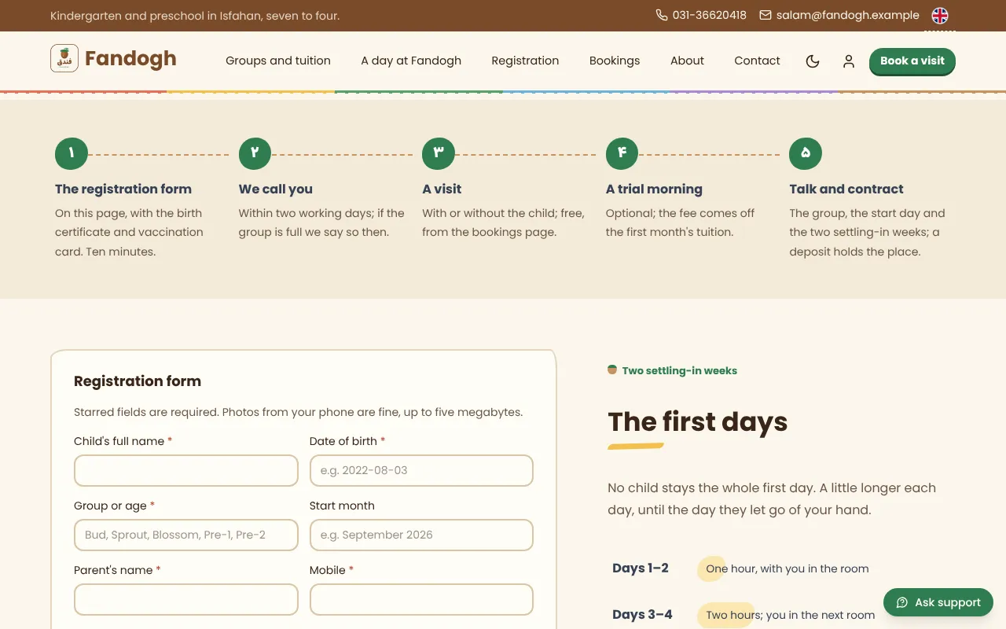Click the step 4 circle, A trial morning
This screenshot has height=629, width=1006.
(622, 153)
